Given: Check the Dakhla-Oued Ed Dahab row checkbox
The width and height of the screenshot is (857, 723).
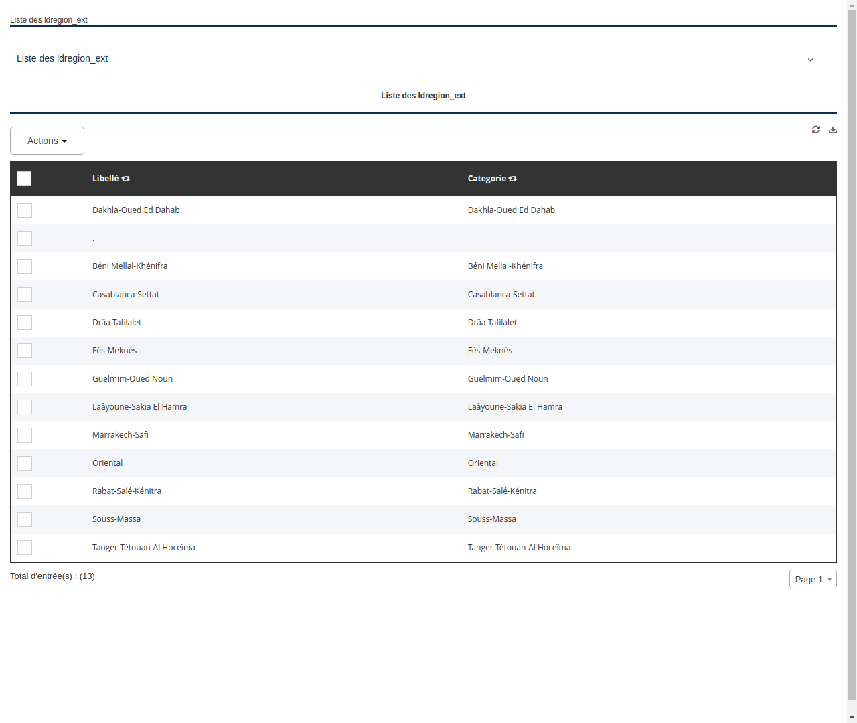Looking at the screenshot, I should click(x=25, y=210).
